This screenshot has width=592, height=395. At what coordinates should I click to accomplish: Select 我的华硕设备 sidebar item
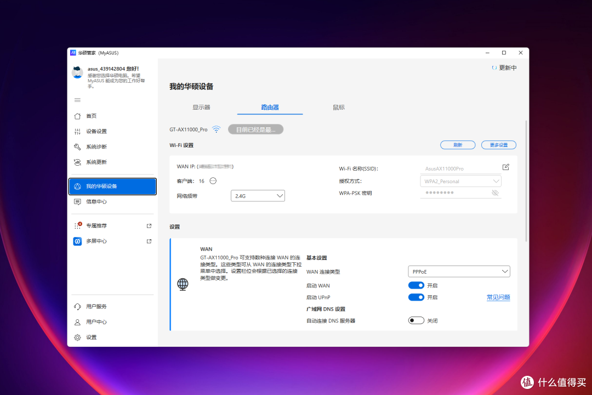pos(112,187)
